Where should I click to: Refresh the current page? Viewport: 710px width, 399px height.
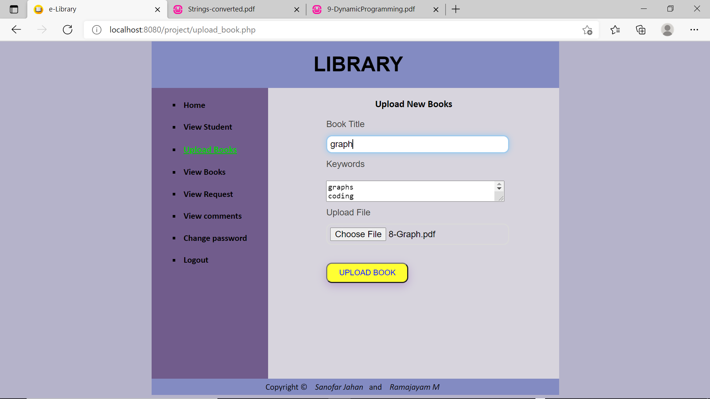pyautogui.click(x=67, y=30)
